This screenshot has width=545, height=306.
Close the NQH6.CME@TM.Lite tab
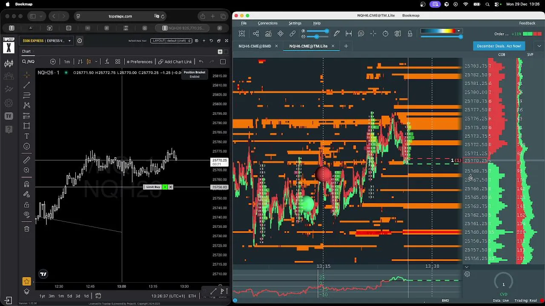click(333, 46)
